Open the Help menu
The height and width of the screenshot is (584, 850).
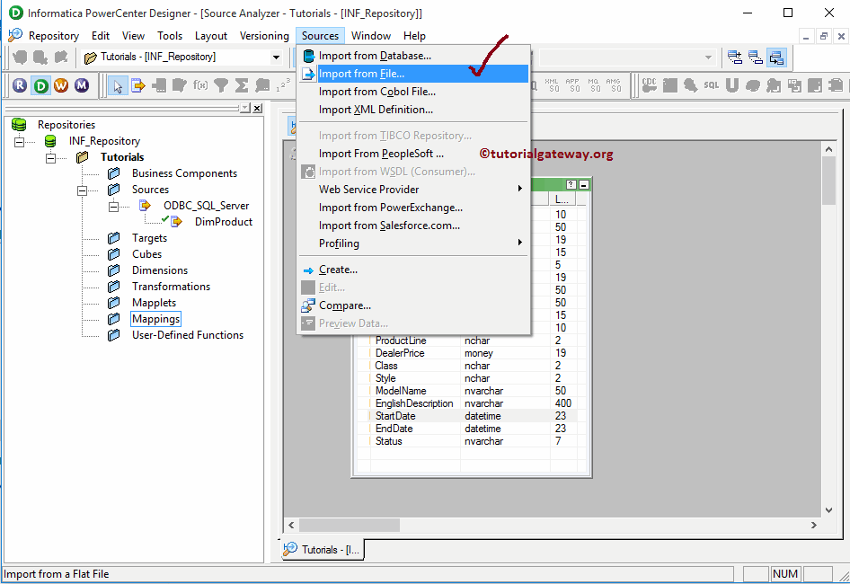click(x=414, y=36)
